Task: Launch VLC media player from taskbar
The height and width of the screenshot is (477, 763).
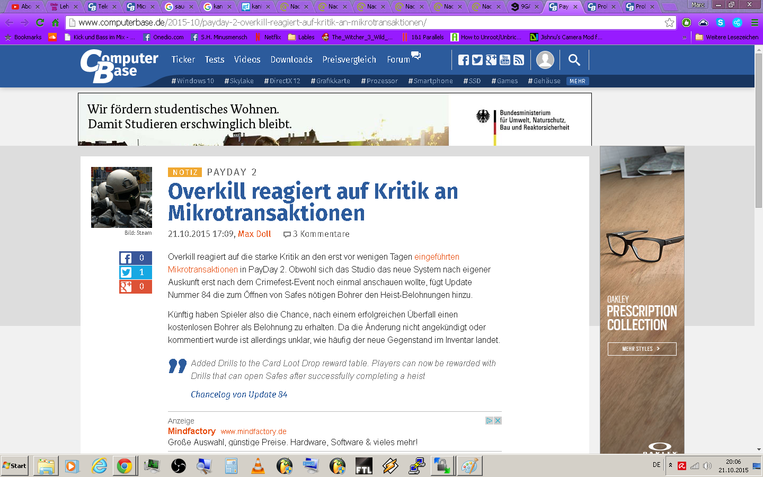Action: click(x=258, y=466)
